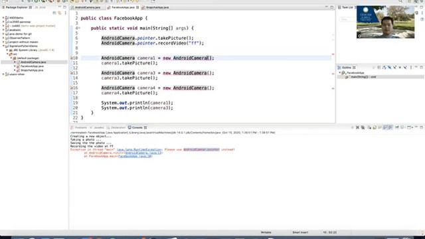This screenshot has width=425, height=239.
Task: Select main(String[]) method in Outline
Action: coord(363,77)
